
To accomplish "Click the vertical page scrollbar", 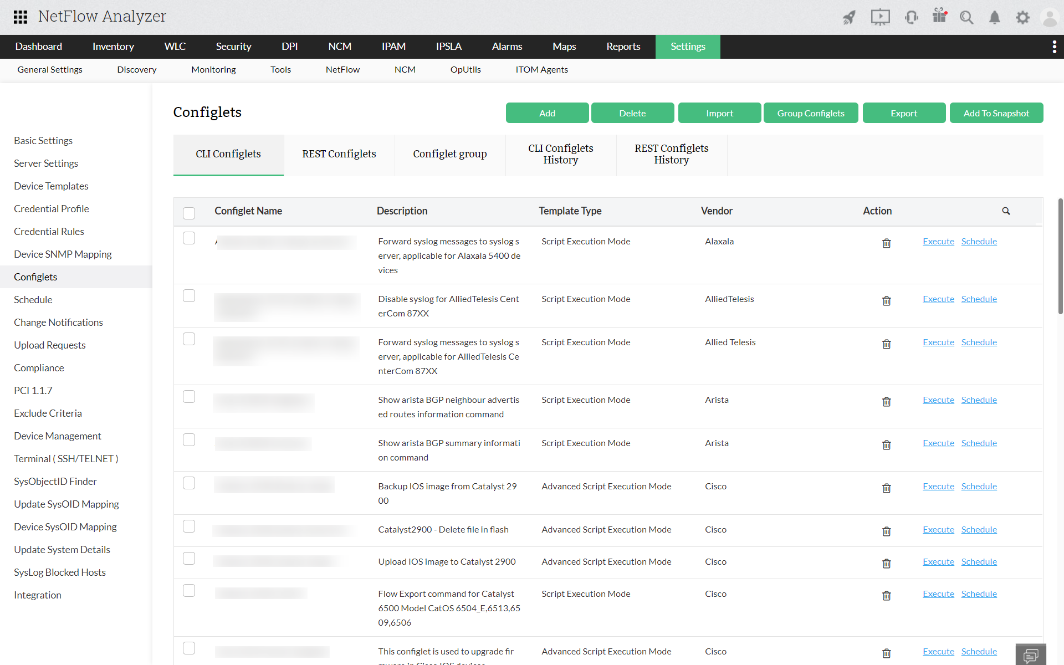I will (x=1060, y=255).
